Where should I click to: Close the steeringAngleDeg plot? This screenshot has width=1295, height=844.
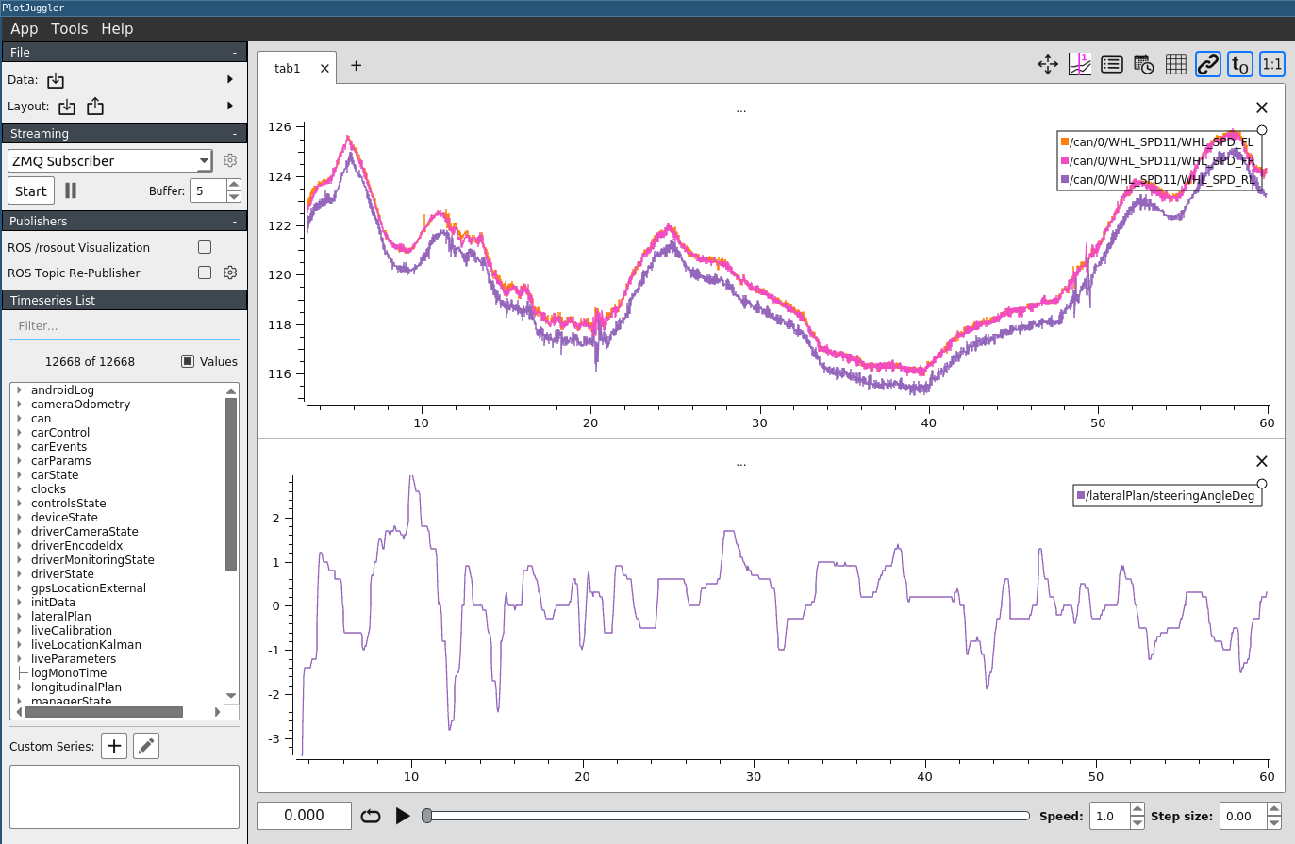pyautogui.click(x=1262, y=461)
